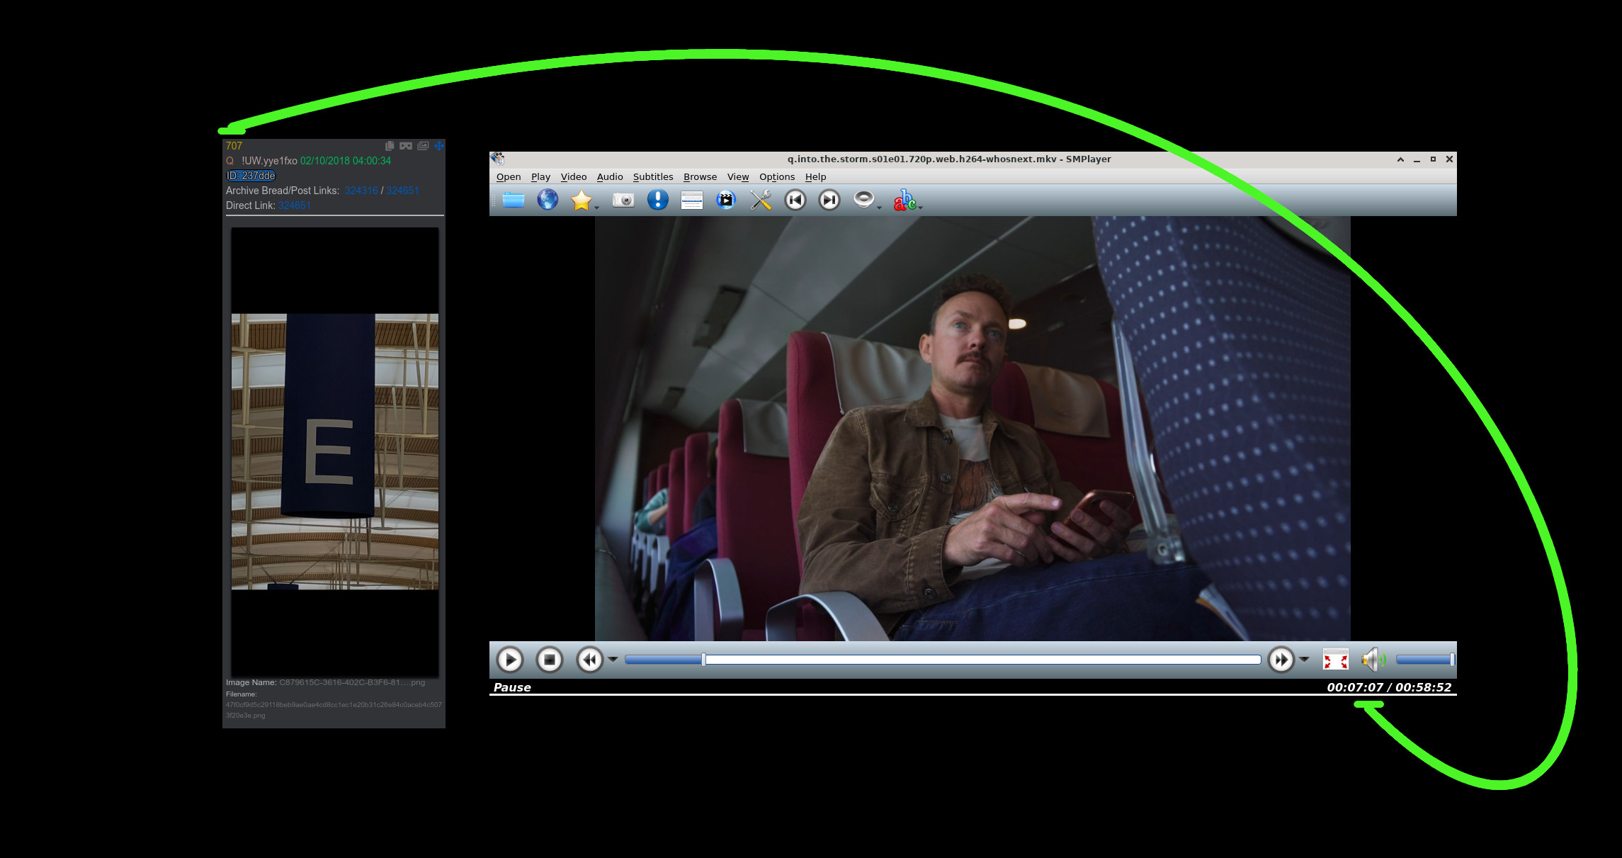Open the Audio menu
This screenshot has width=1622, height=858.
[610, 177]
